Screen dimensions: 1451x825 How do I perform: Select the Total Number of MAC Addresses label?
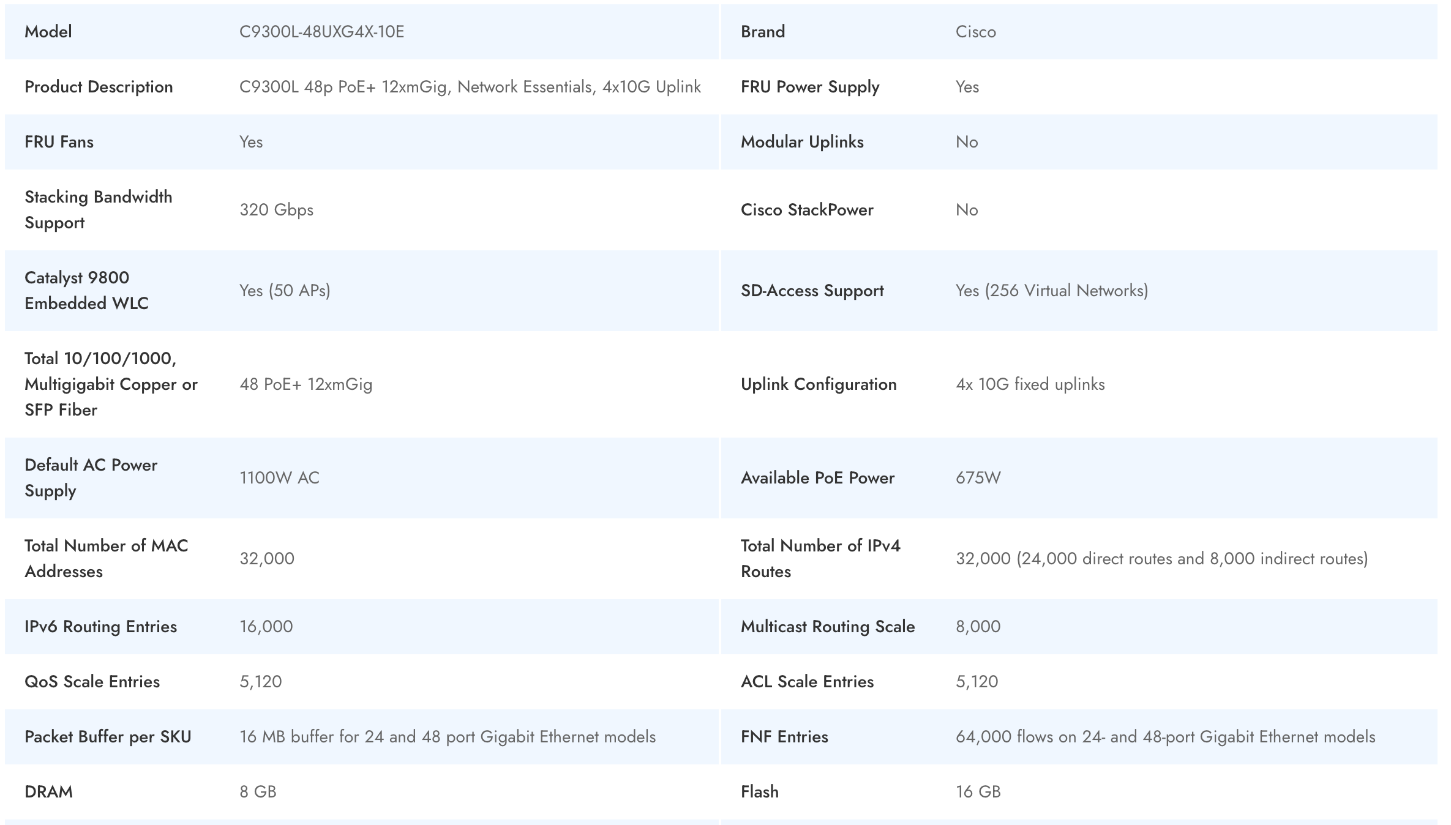point(106,558)
